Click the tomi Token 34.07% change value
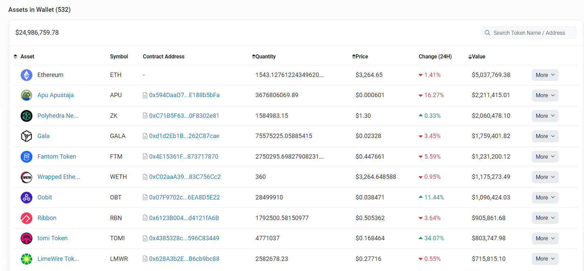The height and width of the screenshot is (271, 584). point(434,238)
